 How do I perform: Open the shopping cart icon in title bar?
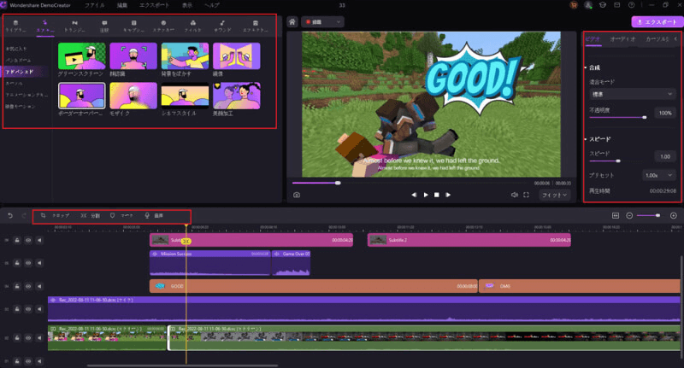coord(574,5)
